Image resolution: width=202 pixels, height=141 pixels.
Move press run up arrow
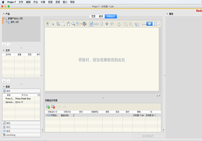click(x=65, y=107)
